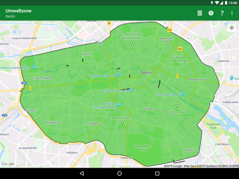Tap the Android home button
Viewport: 239px width, 179px height.
(119, 173)
